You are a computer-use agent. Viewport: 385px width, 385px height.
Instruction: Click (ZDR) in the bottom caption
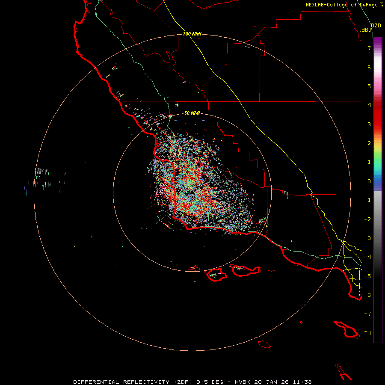[x=184, y=382]
